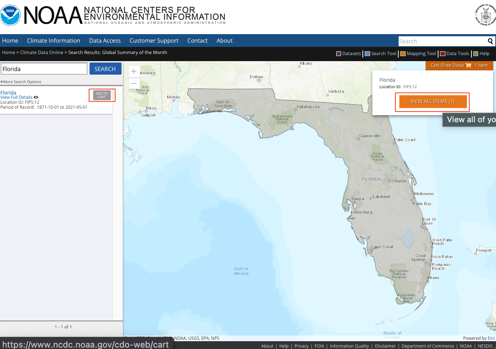The width and height of the screenshot is (496, 349).
Task: Click the eye icon beside View Full Details
Action: [x=36, y=97]
